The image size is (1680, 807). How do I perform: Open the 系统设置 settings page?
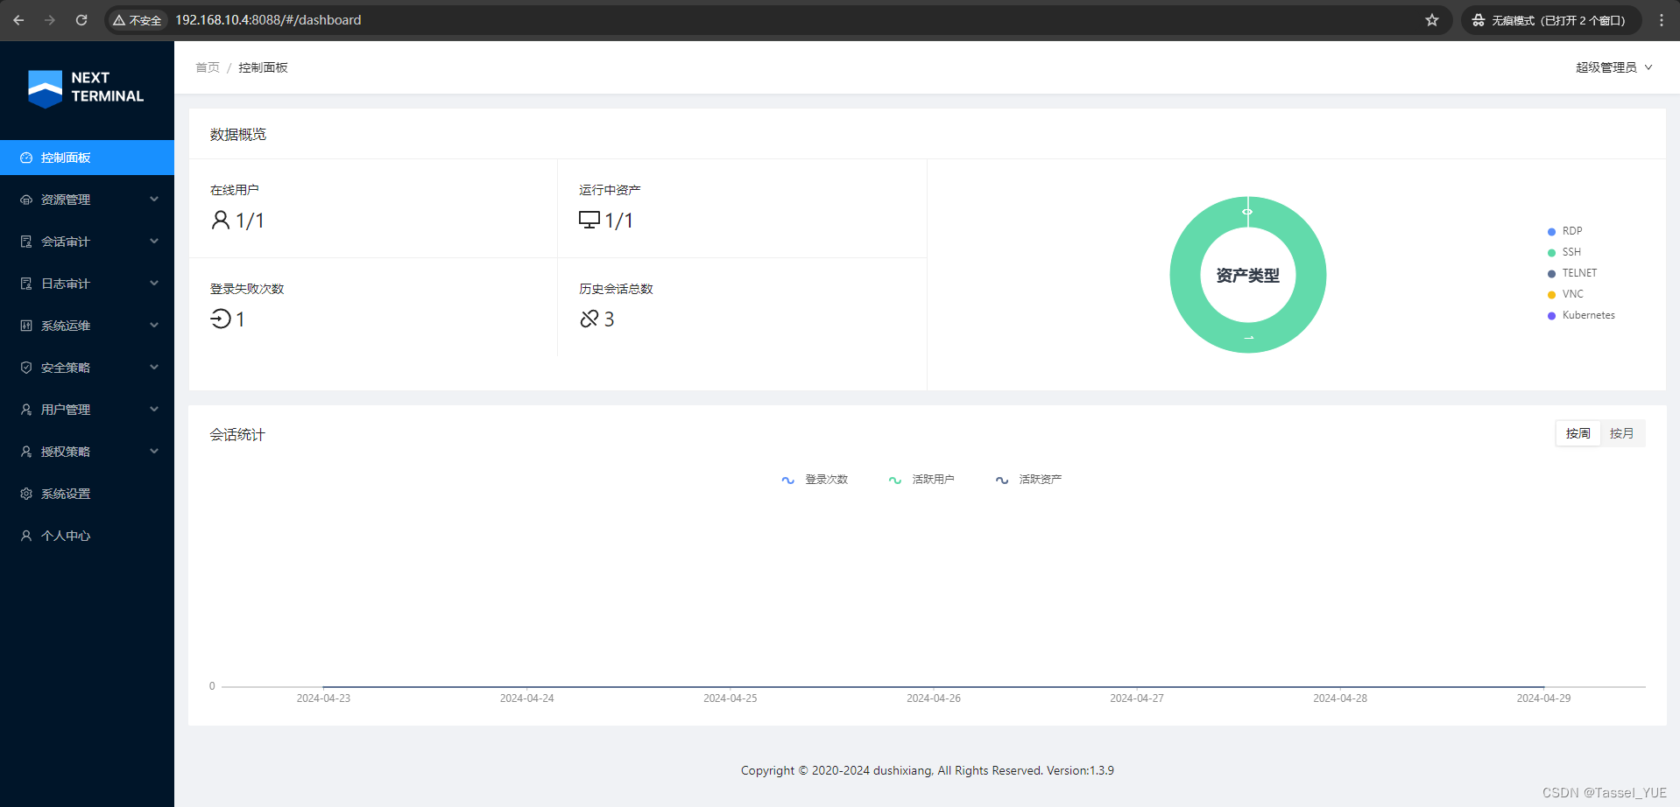pos(65,493)
